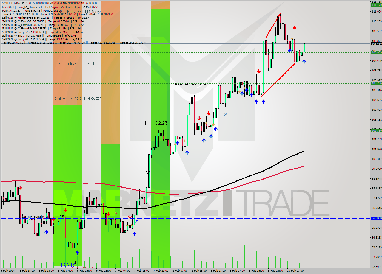
Task: Click the 10 Feb 07:00 time axis label
Action: [x=295, y=270]
